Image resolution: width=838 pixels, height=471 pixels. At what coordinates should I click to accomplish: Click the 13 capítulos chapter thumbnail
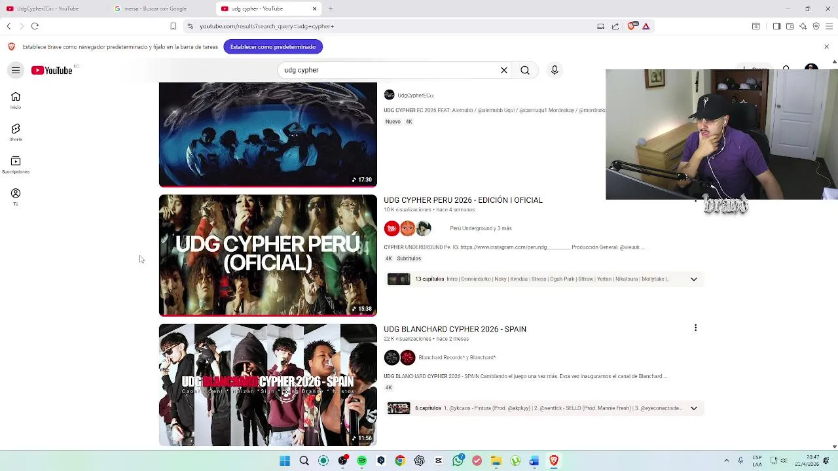point(399,279)
